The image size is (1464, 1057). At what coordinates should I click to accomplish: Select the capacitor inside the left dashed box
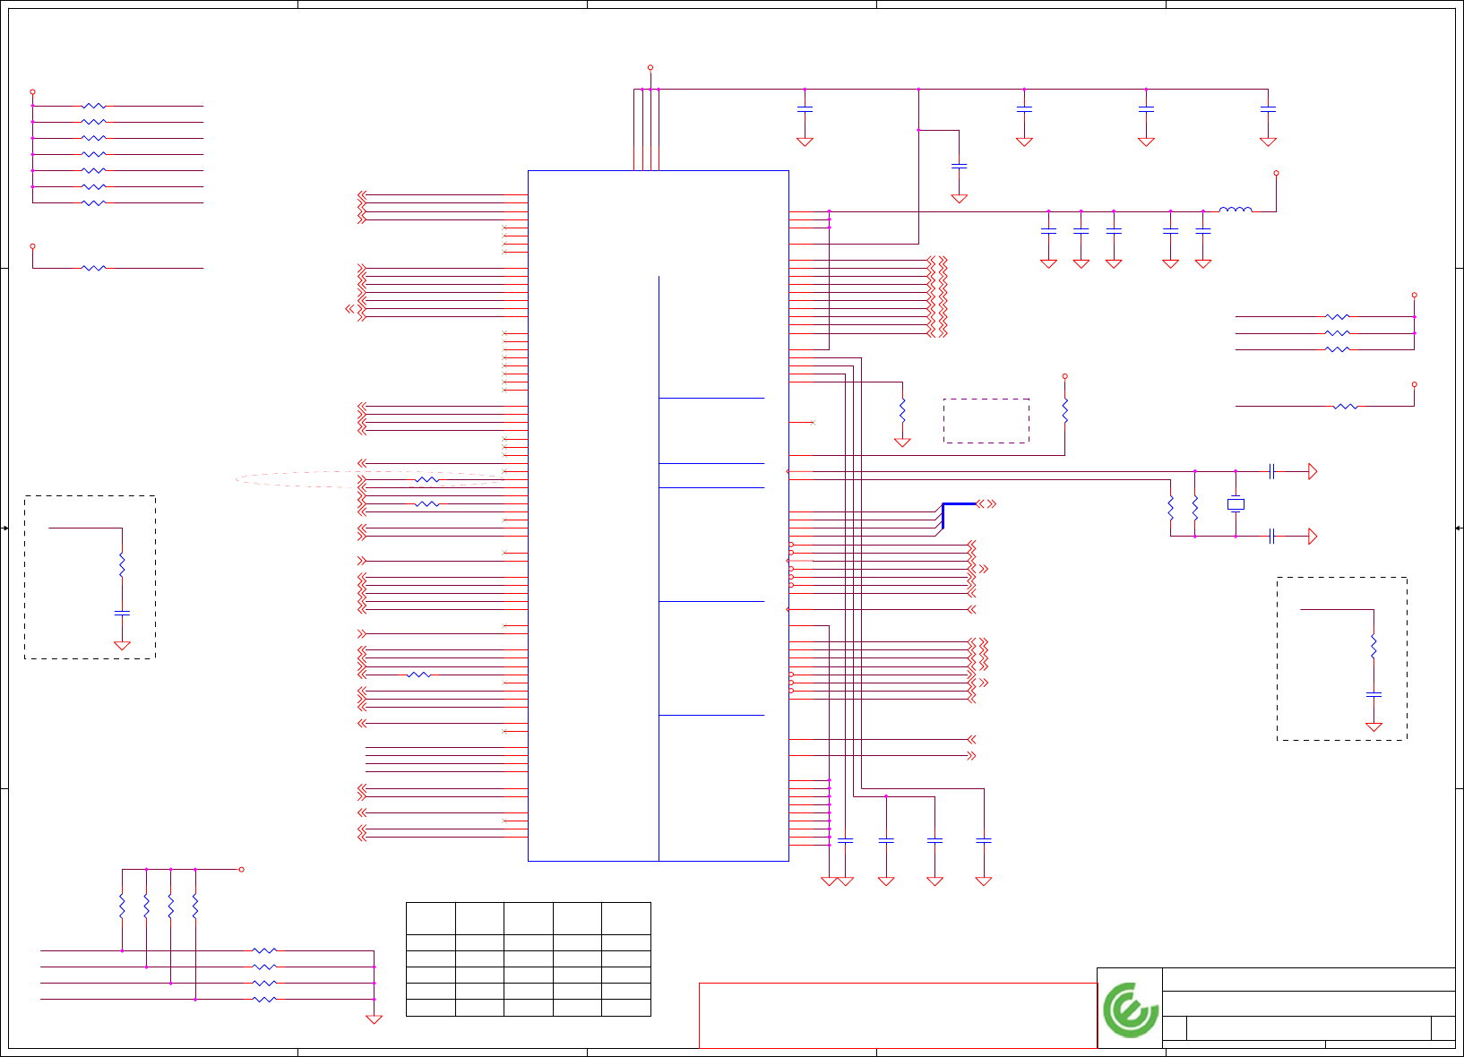[x=122, y=613]
